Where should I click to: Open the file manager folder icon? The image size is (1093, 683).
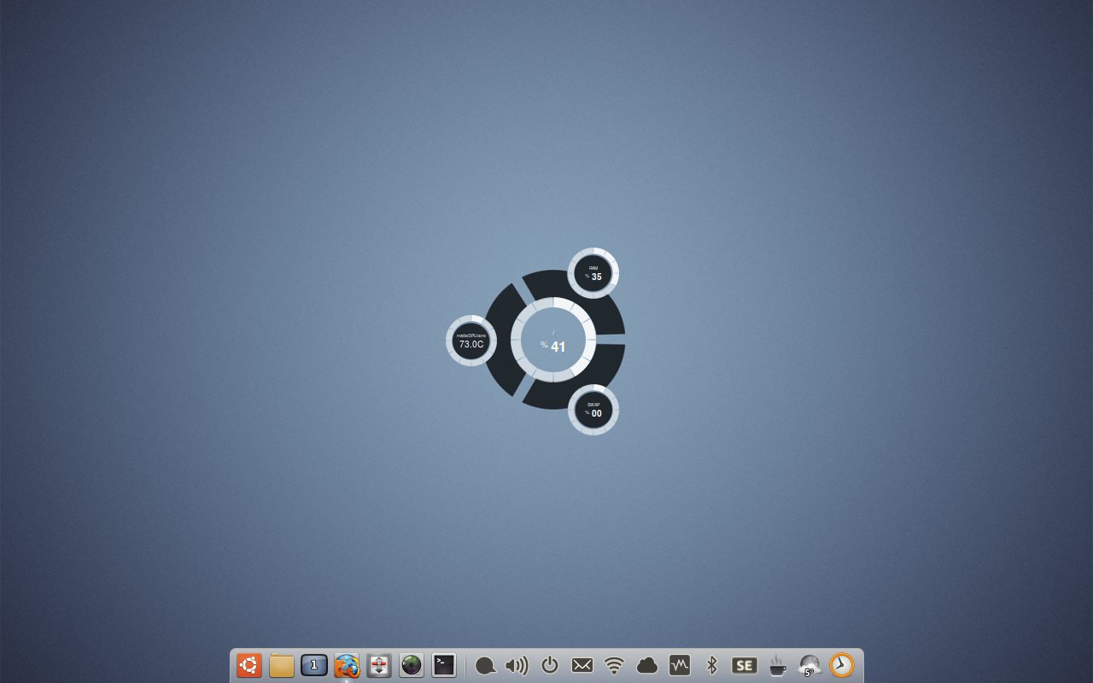[x=282, y=665]
